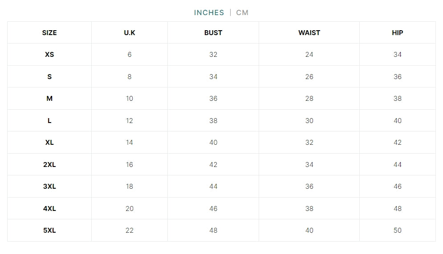Select the L size row label
Screen dimensions: 443x254
coord(49,121)
